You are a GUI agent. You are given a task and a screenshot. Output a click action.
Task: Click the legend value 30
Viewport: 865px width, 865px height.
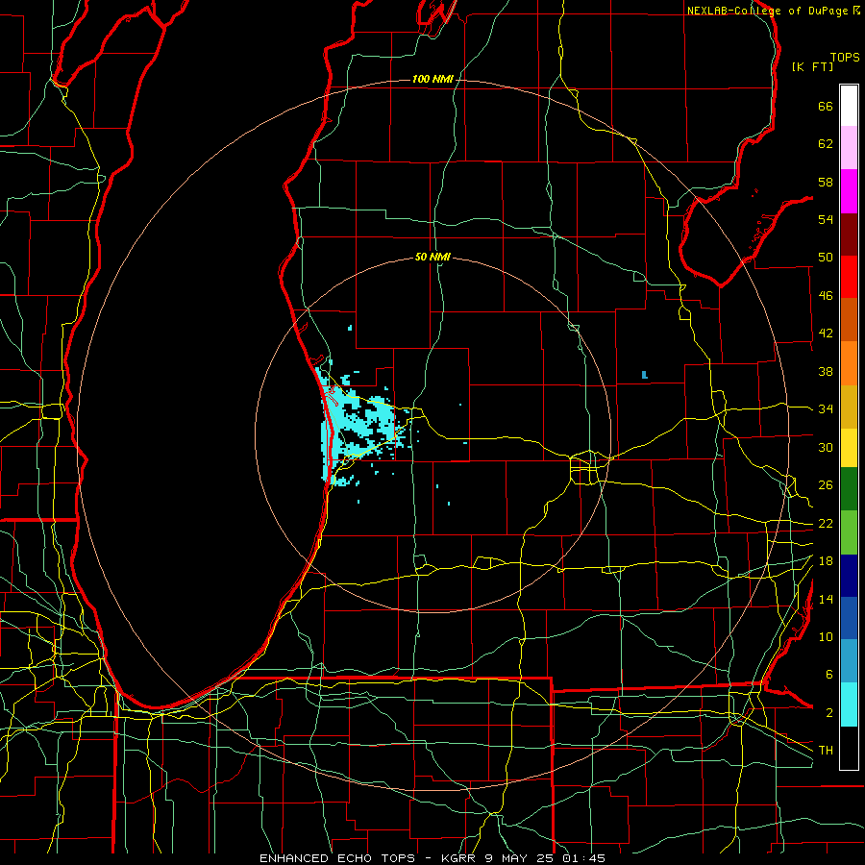tap(826, 447)
